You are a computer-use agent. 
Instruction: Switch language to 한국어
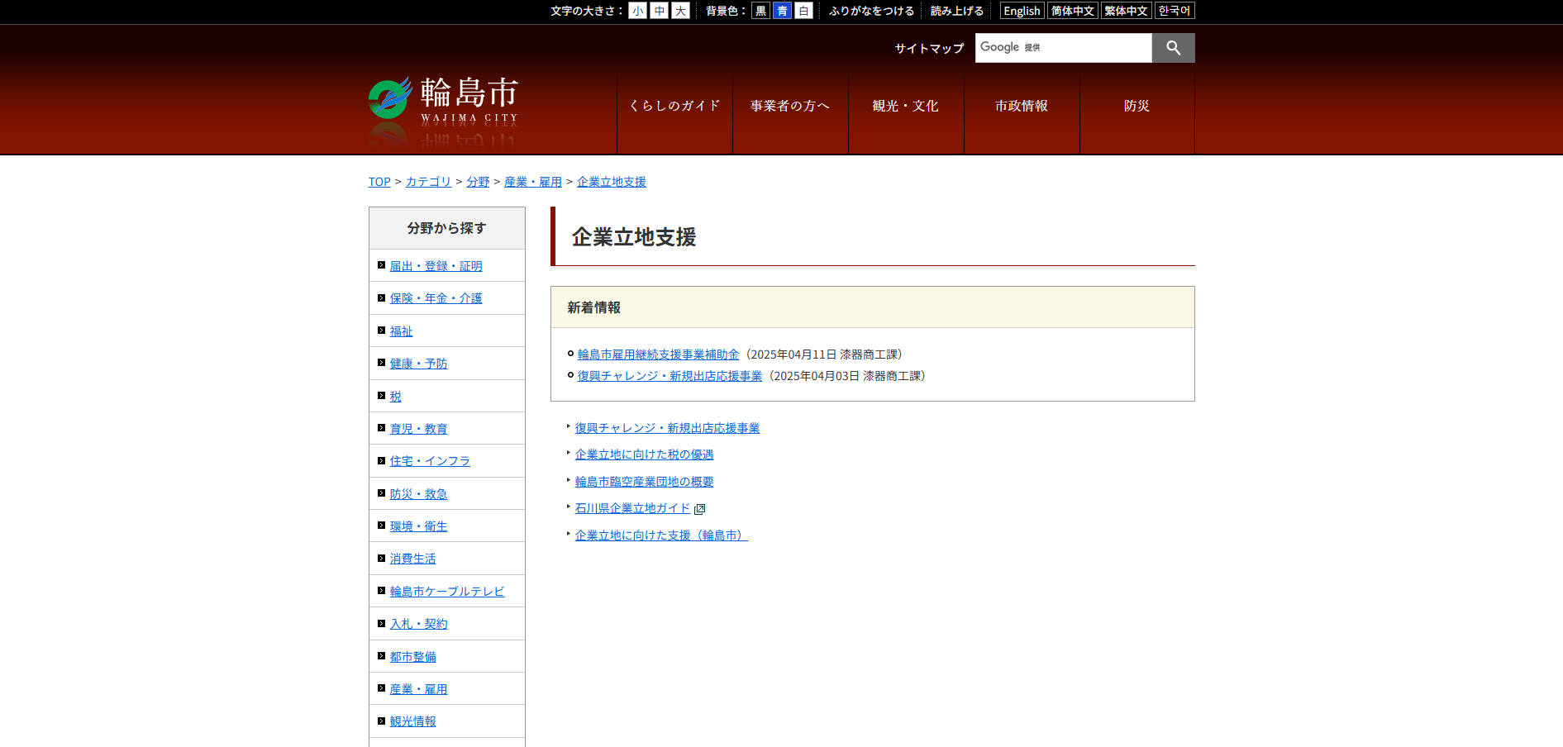point(1175,11)
